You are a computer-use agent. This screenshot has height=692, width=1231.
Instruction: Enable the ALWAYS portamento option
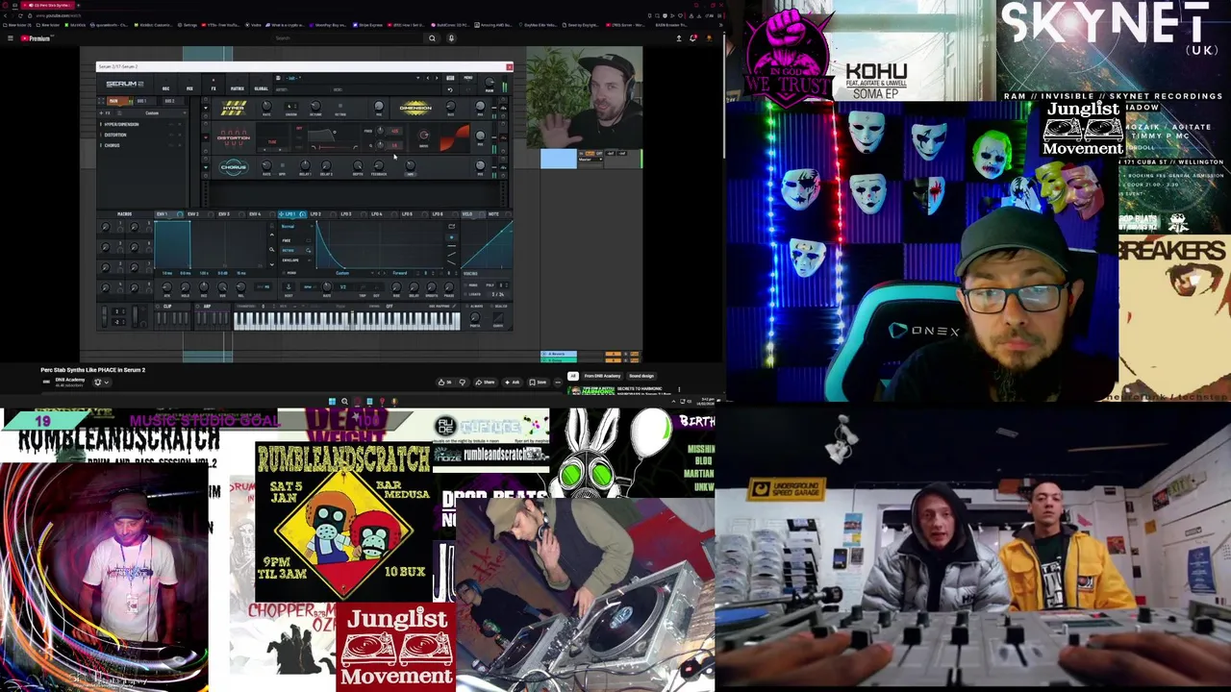(x=465, y=307)
